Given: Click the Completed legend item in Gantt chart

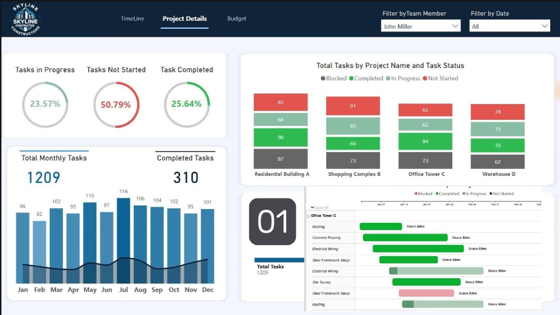Looking at the screenshot, I should point(447,193).
